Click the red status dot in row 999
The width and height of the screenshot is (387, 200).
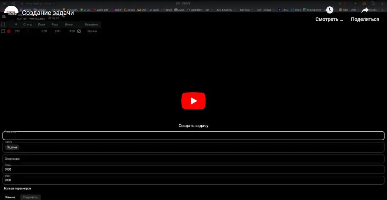[x=9, y=31]
